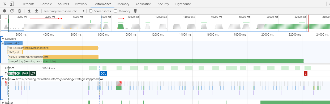This screenshot has width=330, height=104.
Task: Enable the Memory checkbox
Action: point(115,11)
